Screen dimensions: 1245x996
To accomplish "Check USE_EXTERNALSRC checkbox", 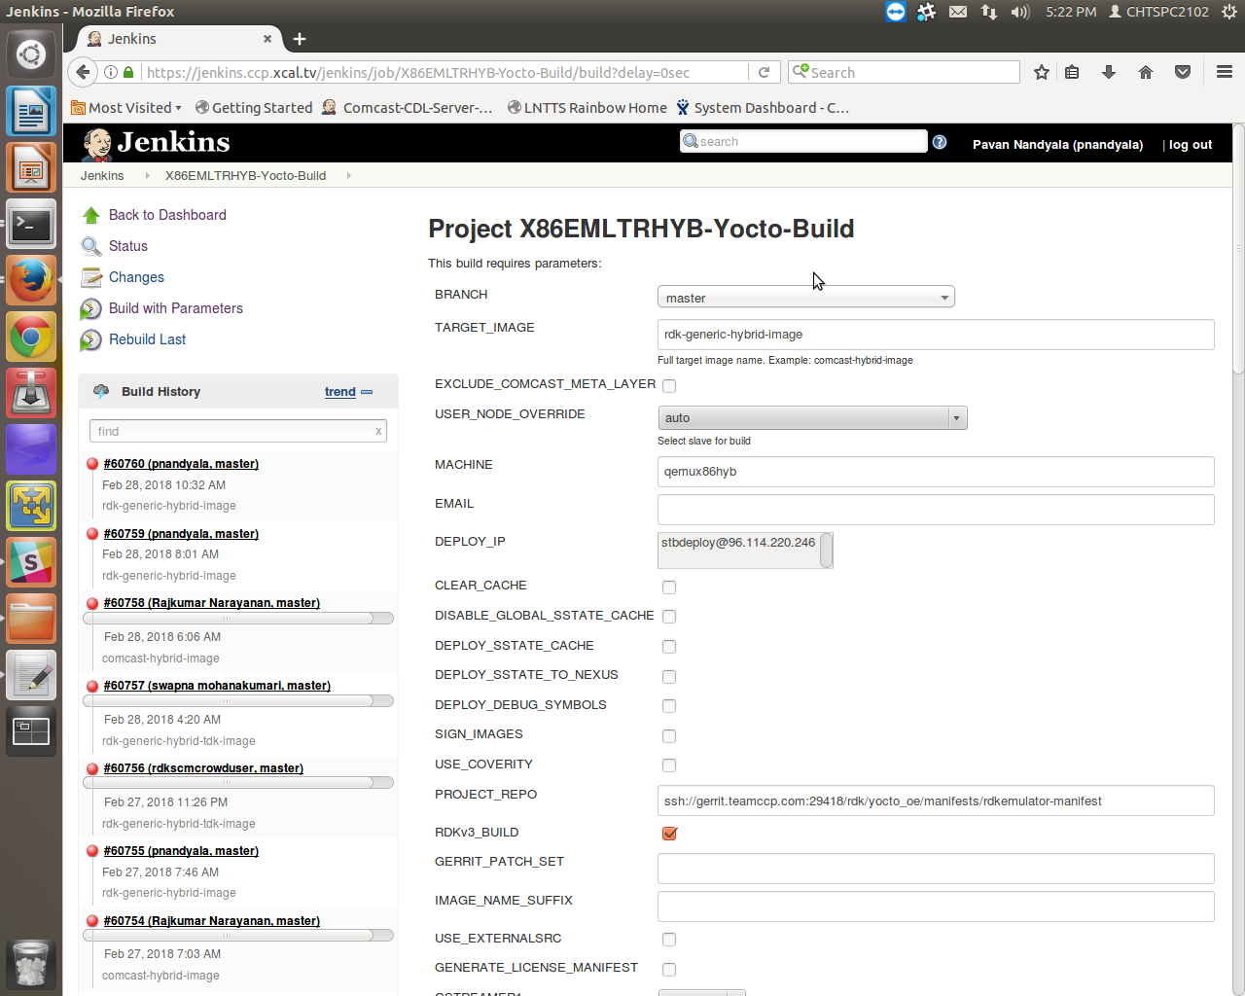I will [x=669, y=940].
